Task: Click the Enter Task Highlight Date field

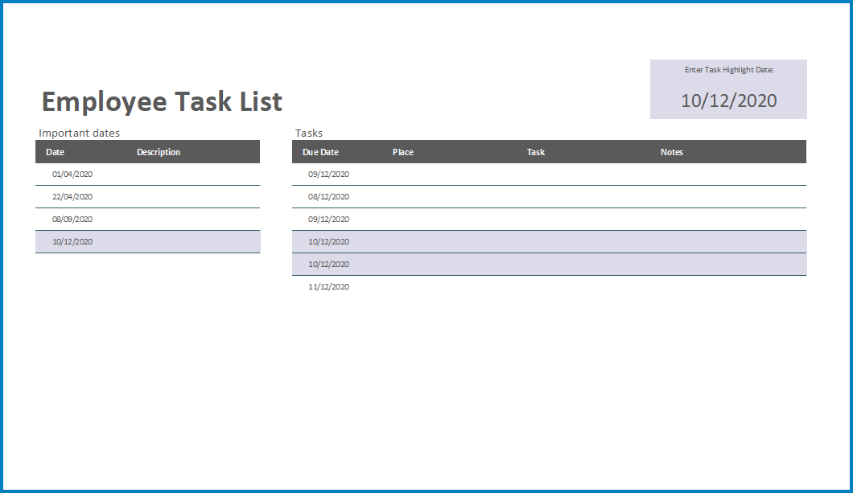Action: pyautogui.click(x=728, y=101)
